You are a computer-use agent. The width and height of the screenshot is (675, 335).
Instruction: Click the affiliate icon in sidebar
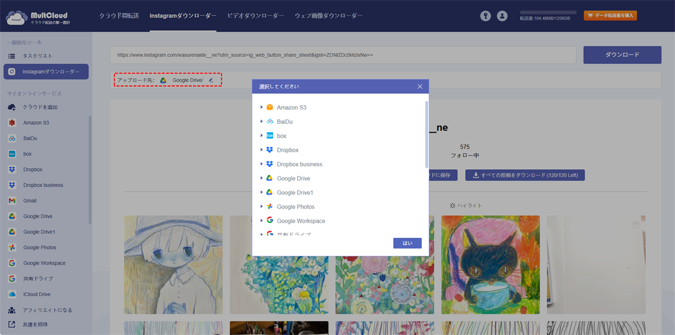point(12,310)
